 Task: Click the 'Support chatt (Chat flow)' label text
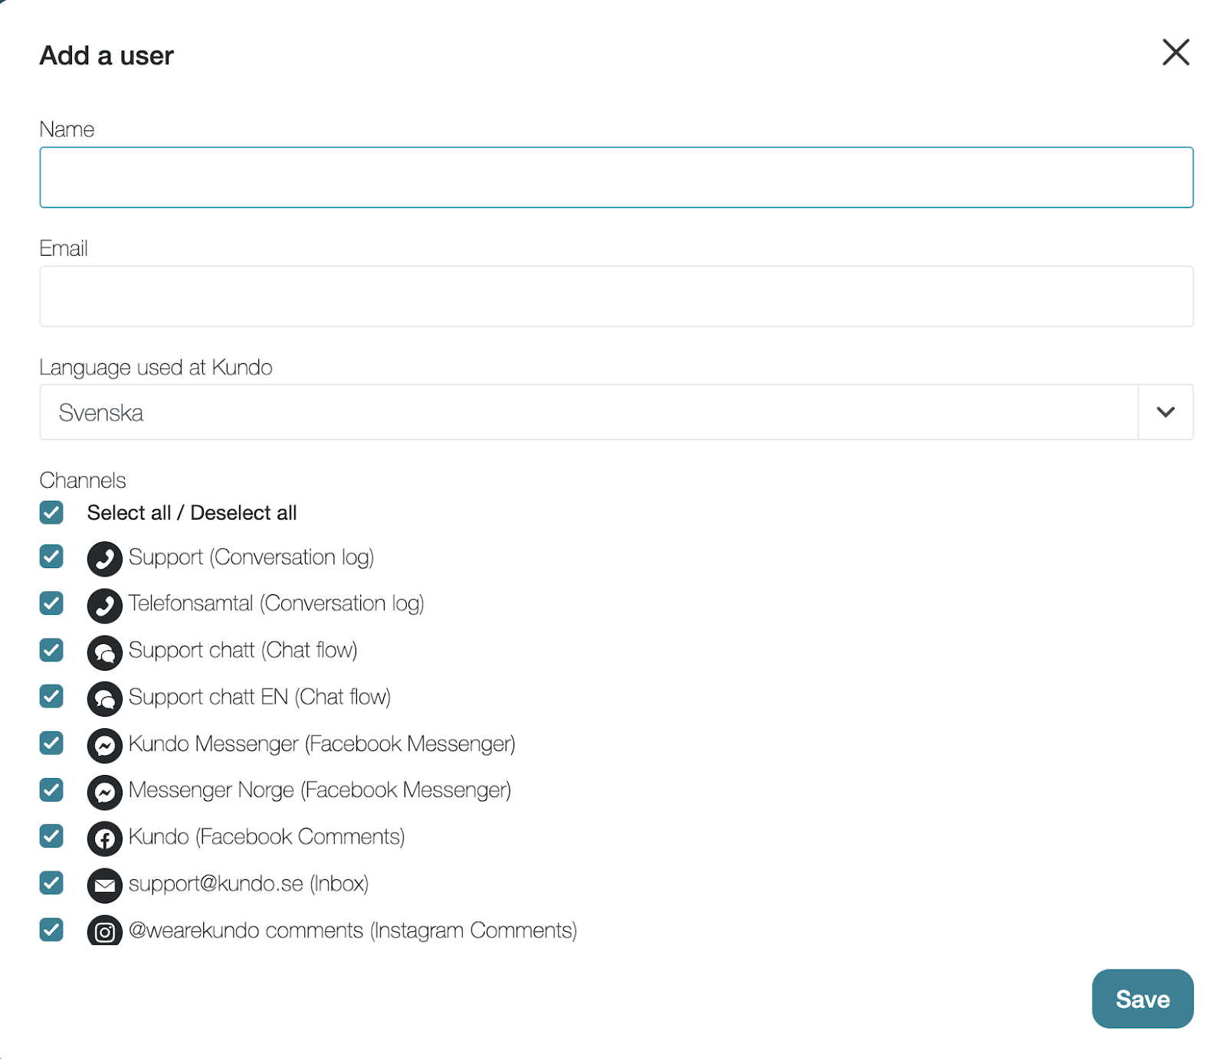tap(243, 651)
